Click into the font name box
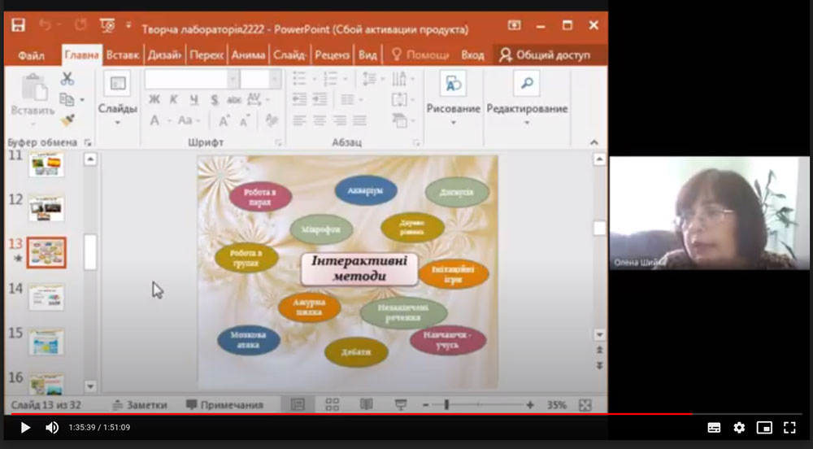 point(187,80)
